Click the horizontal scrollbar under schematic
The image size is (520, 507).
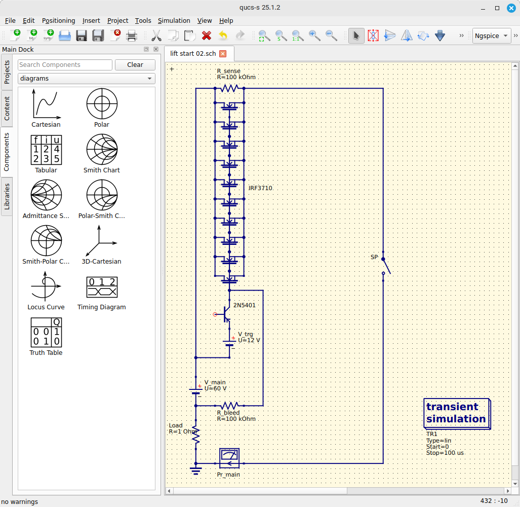click(x=260, y=491)
